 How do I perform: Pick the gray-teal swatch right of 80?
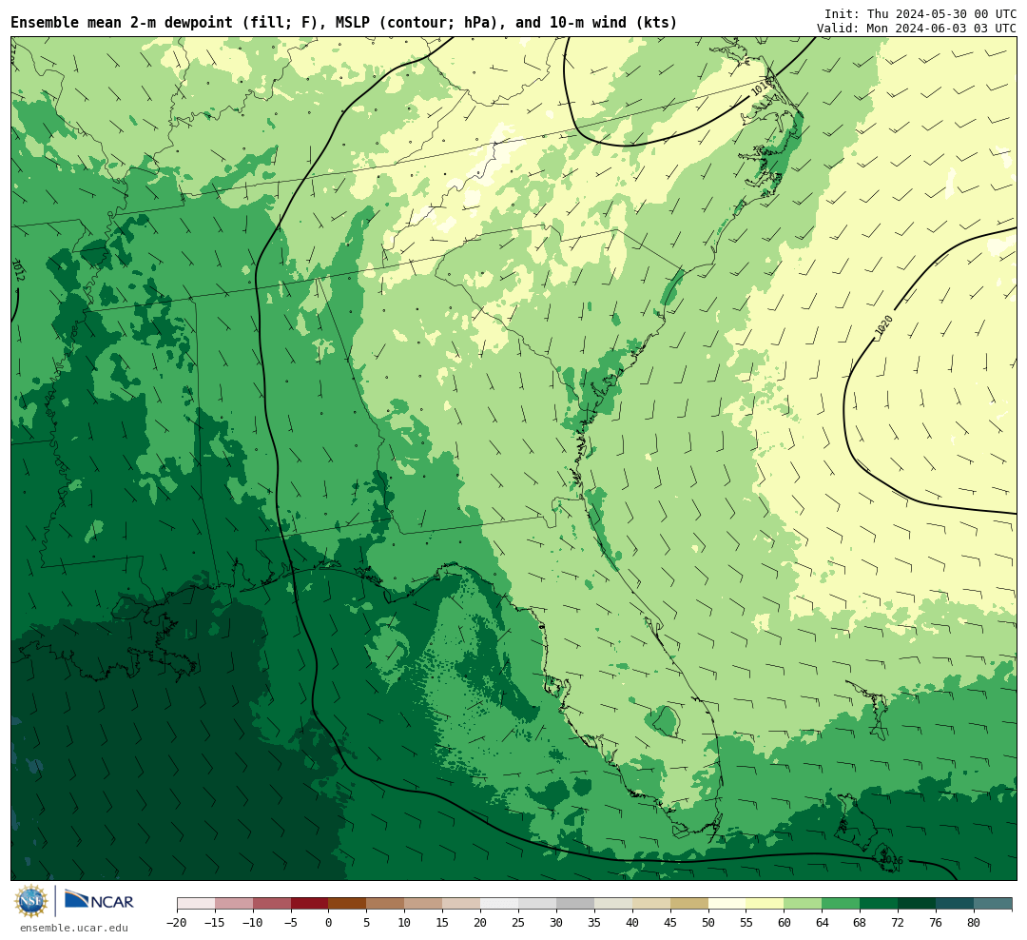click(994, 904)
